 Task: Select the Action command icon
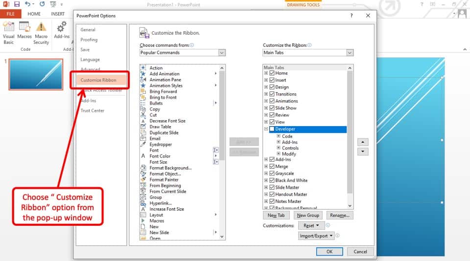143,68
